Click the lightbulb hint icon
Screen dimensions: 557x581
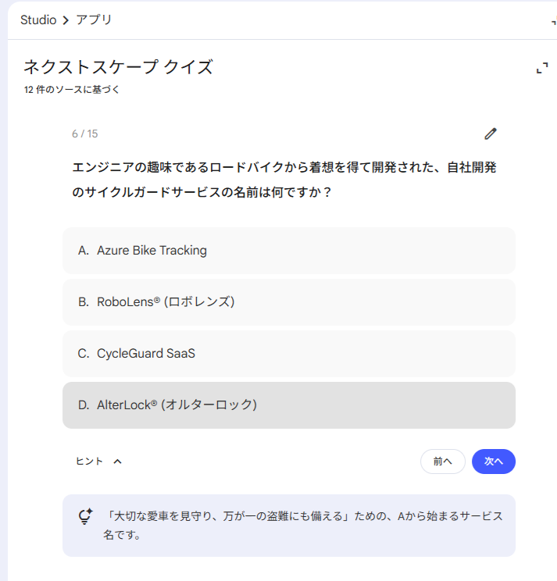[x=86, y=516]
